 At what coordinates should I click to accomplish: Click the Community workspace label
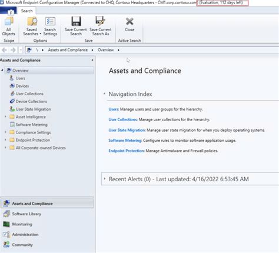(x=22, y=245)
